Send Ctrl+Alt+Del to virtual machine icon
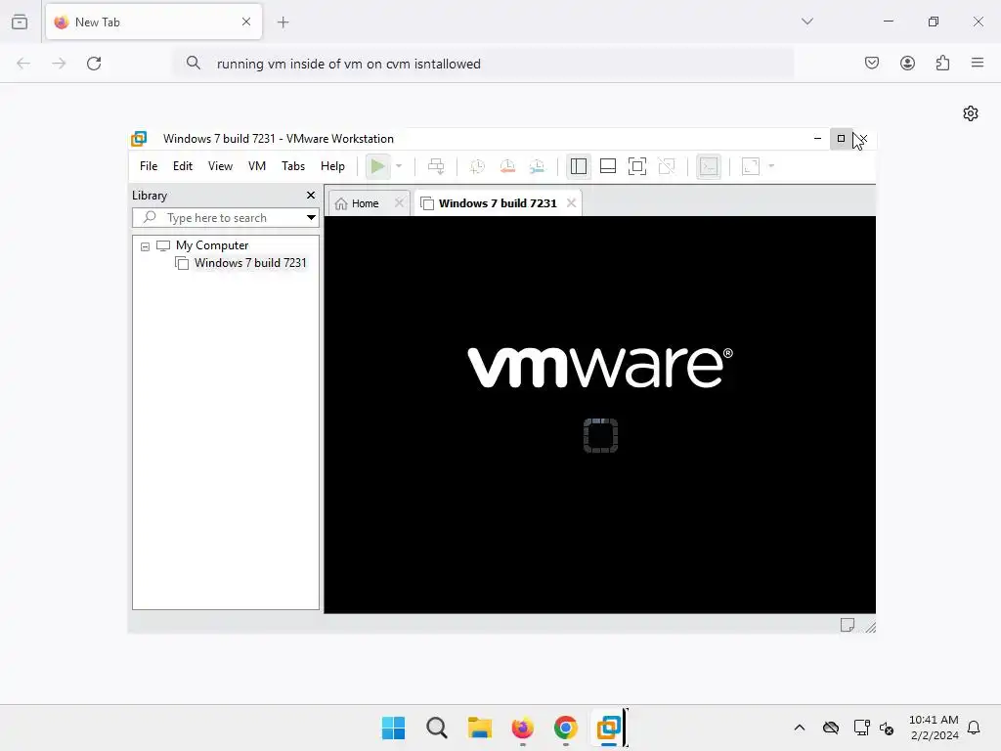 click(436, 166)
